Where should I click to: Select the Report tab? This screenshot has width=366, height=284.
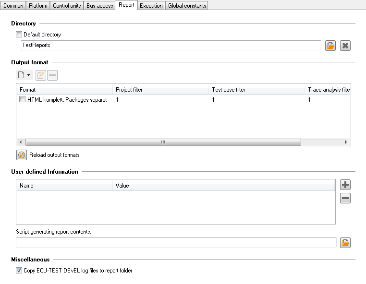126,5
